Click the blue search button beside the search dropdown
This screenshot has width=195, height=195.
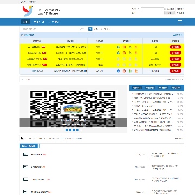pyautogui.click(x=90, y=29)
